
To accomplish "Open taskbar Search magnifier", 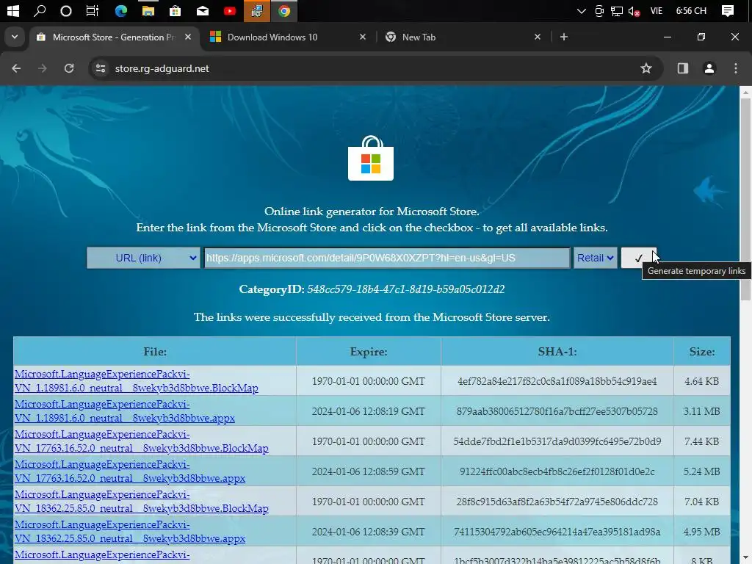I will (40, 10).
